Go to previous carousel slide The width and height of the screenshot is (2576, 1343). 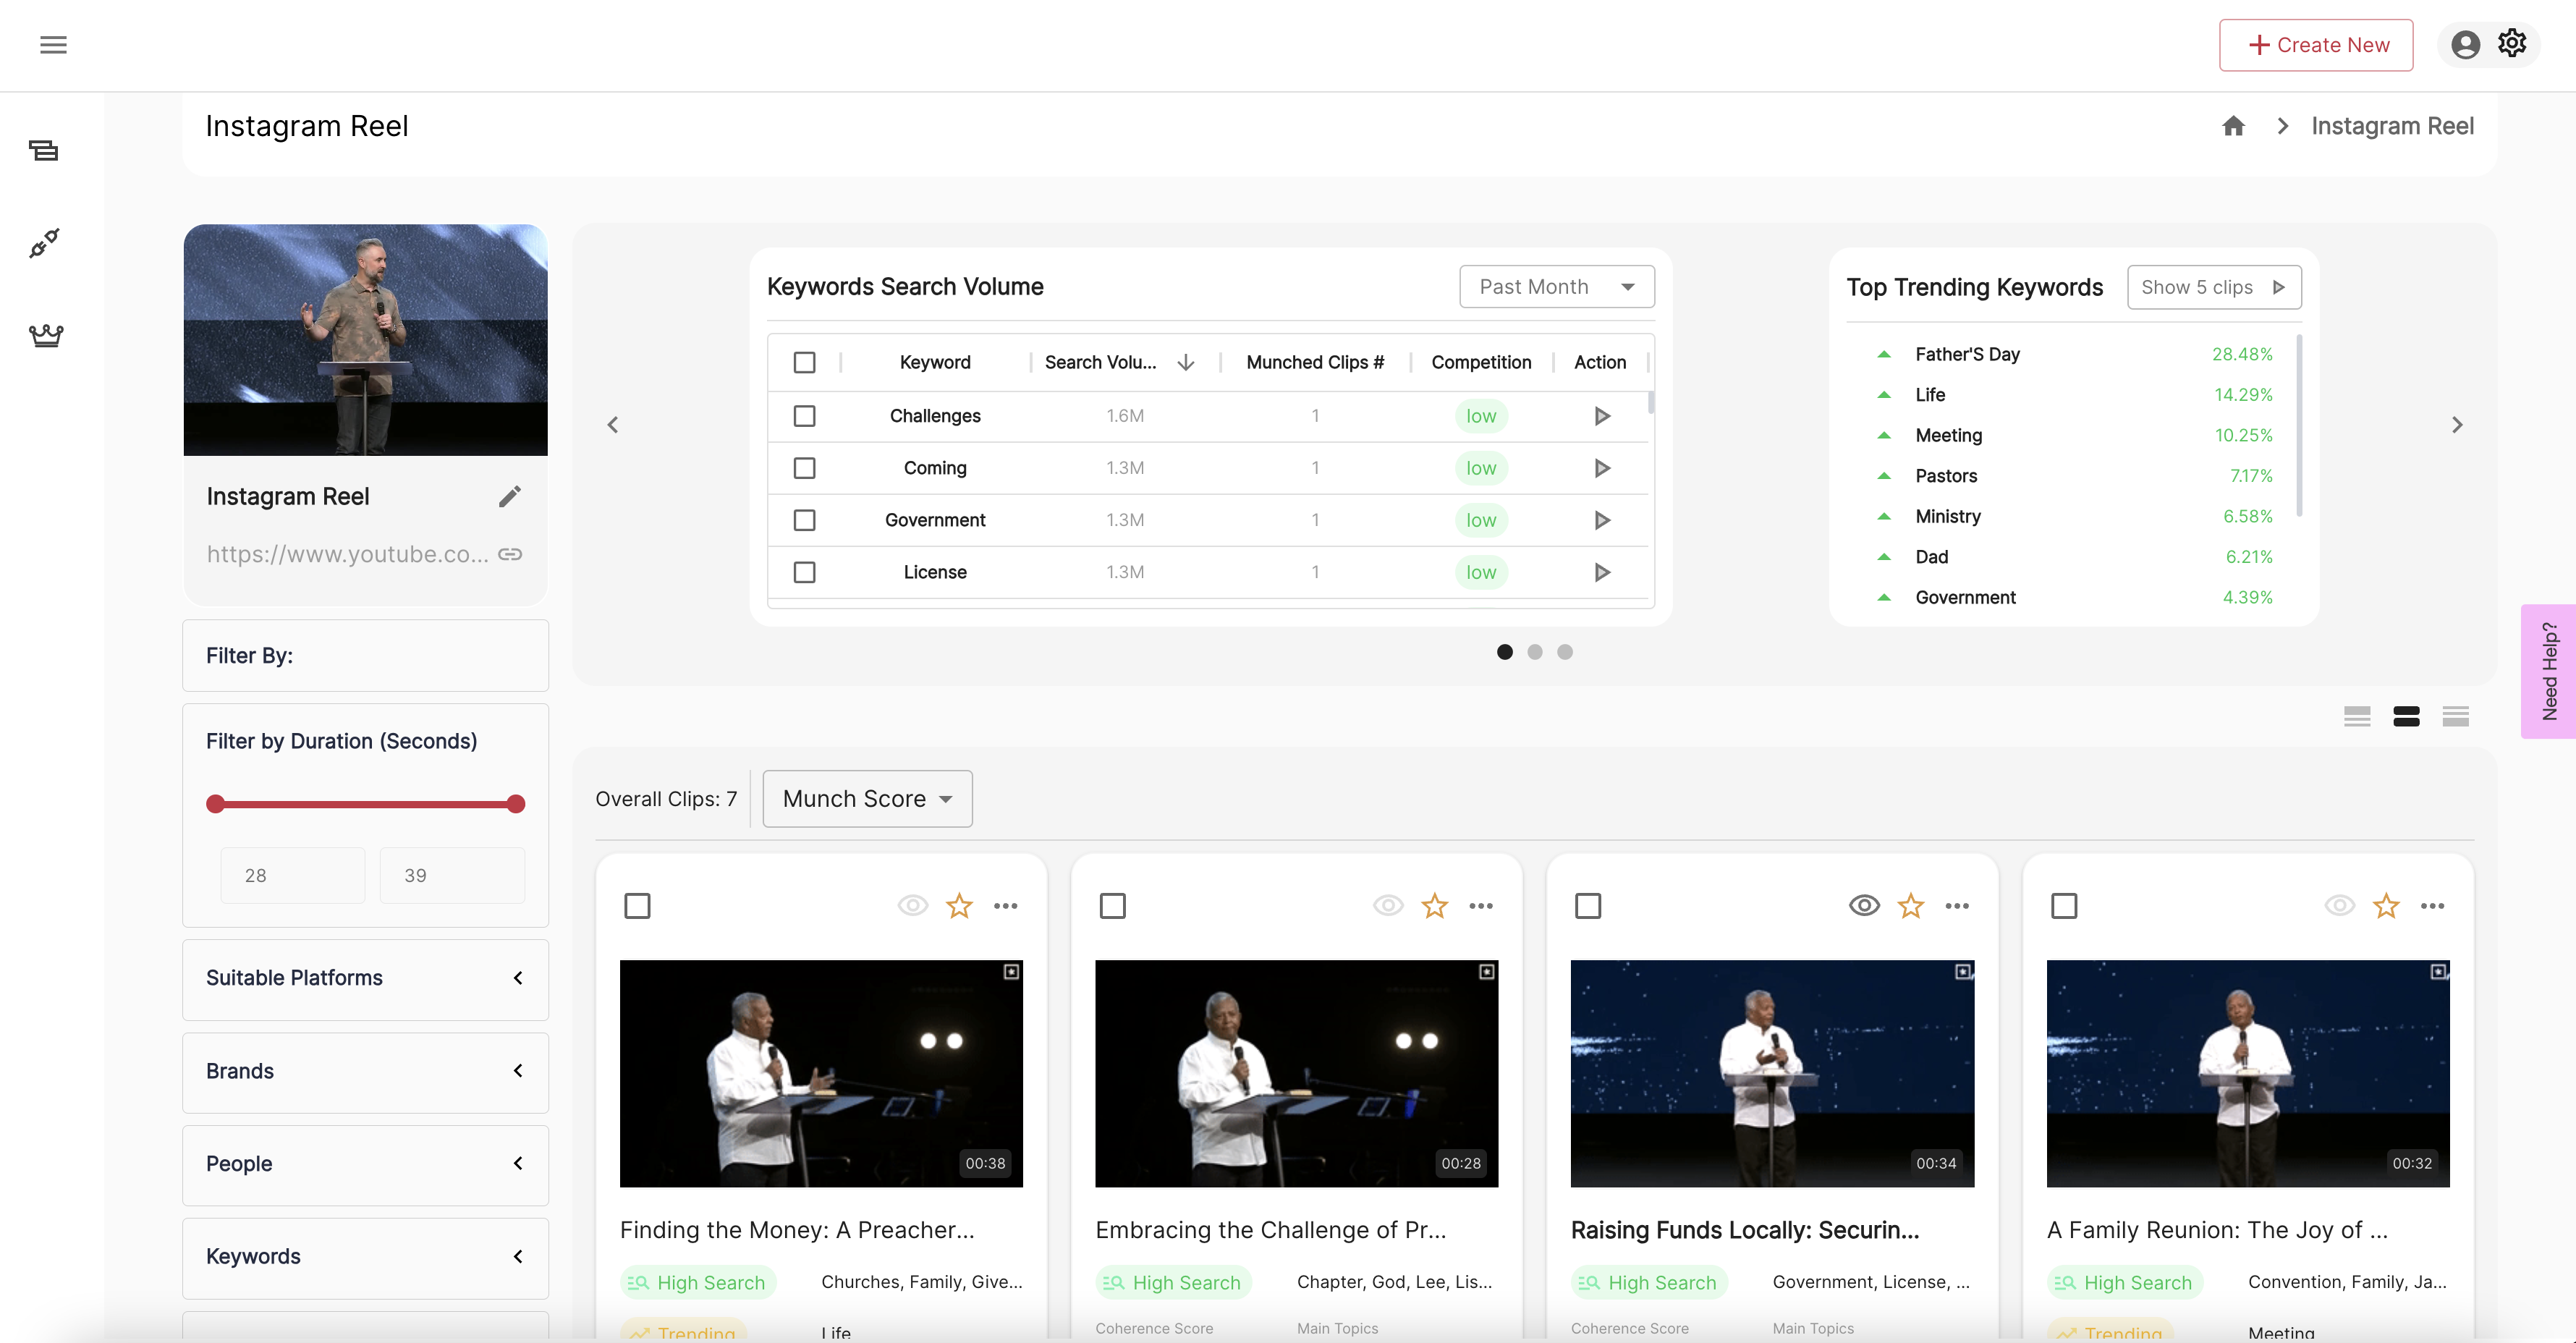pyautogui.click(x=613, y=425)
